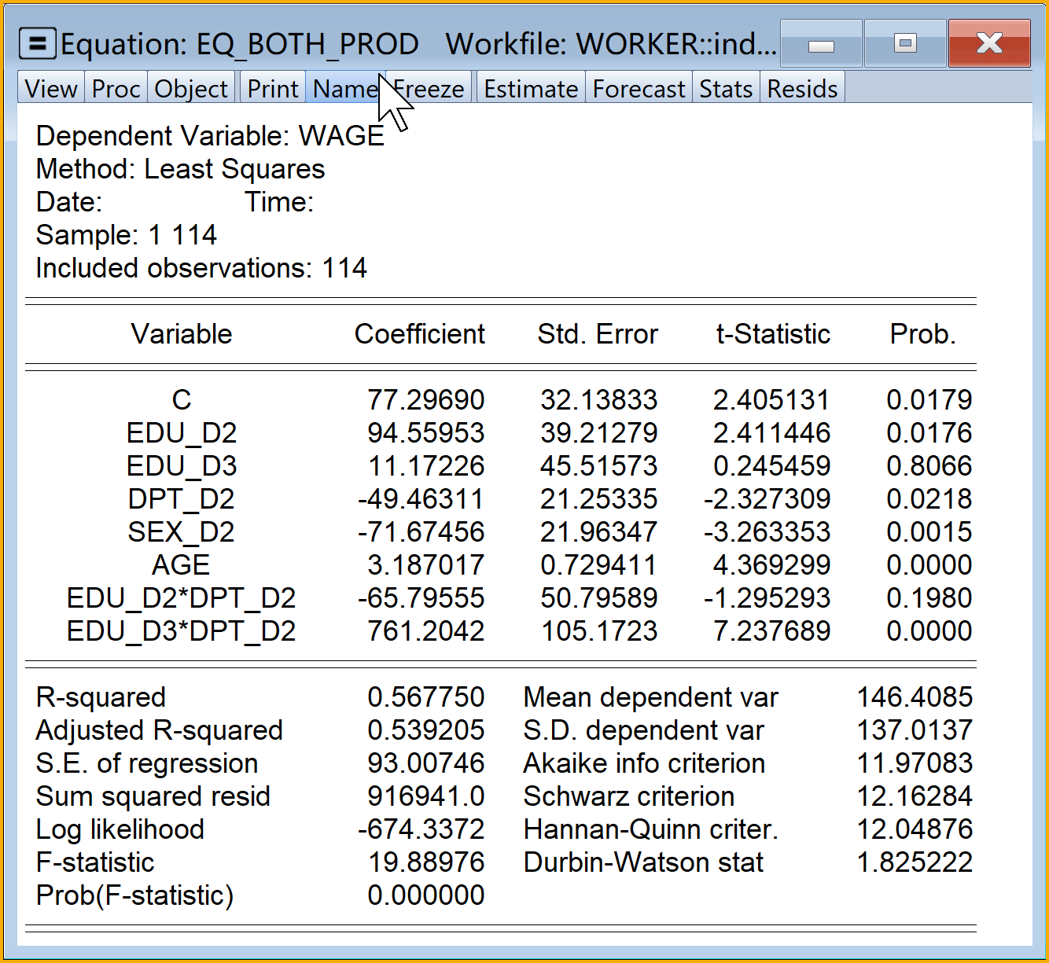Open the View menu button

(x=51, y=89)
